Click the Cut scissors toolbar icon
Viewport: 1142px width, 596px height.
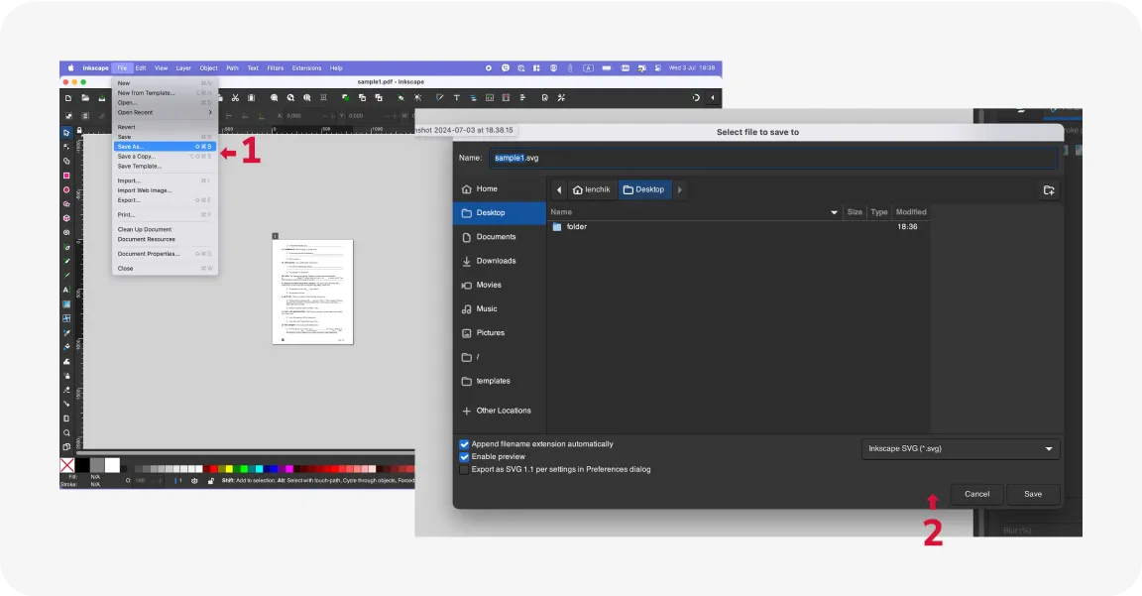coord(235,97)
